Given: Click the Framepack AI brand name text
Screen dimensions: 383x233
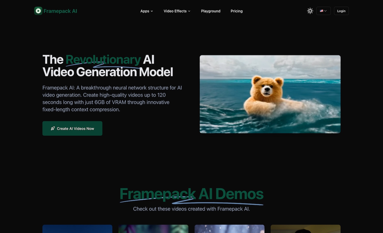Looking at the screenshot, I should tap(60, 11).
